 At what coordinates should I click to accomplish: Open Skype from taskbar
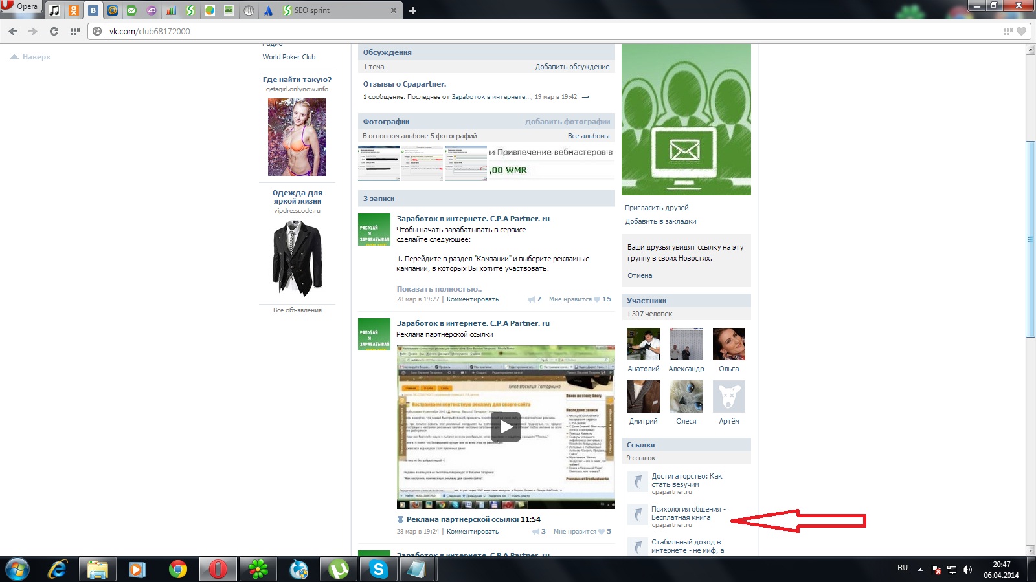point(379,570)
